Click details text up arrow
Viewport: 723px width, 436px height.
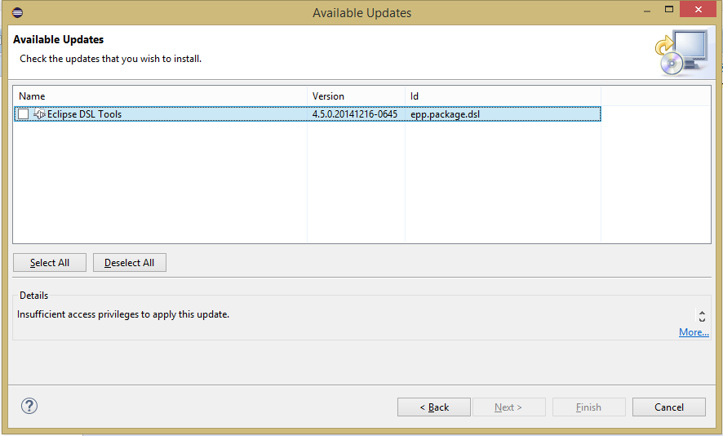[702, 313]
